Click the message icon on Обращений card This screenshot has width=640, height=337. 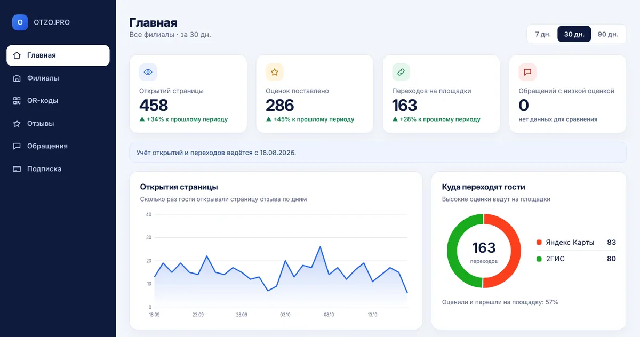[527, 72]
